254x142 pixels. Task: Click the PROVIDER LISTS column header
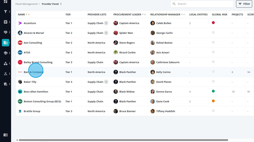pos(97,14)
